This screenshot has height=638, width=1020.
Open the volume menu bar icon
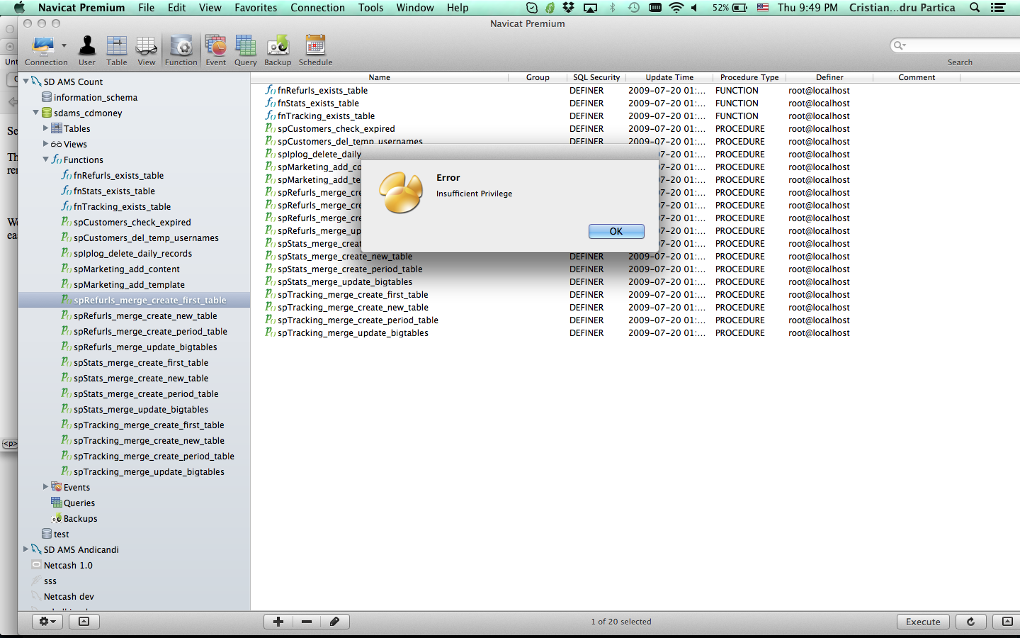click(694, 8)
